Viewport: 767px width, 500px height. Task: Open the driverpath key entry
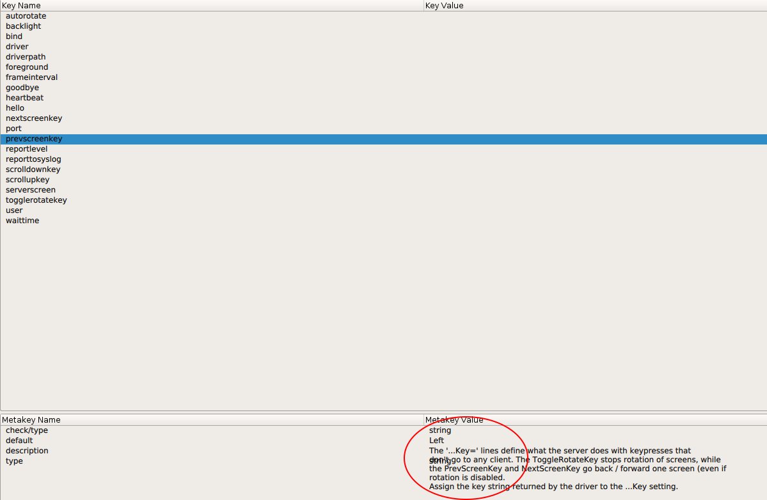pos(26,56)
